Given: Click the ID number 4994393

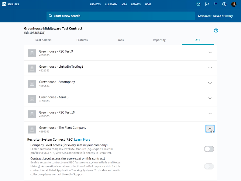Looking at the screenshot, I should (x=44, y=131).
